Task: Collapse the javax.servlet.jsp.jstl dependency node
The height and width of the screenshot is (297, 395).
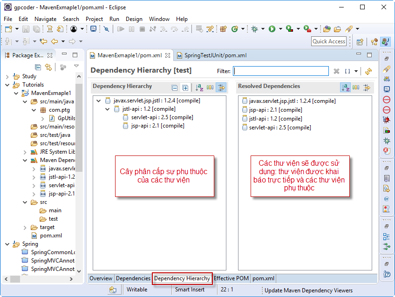Action: [98, 101]
